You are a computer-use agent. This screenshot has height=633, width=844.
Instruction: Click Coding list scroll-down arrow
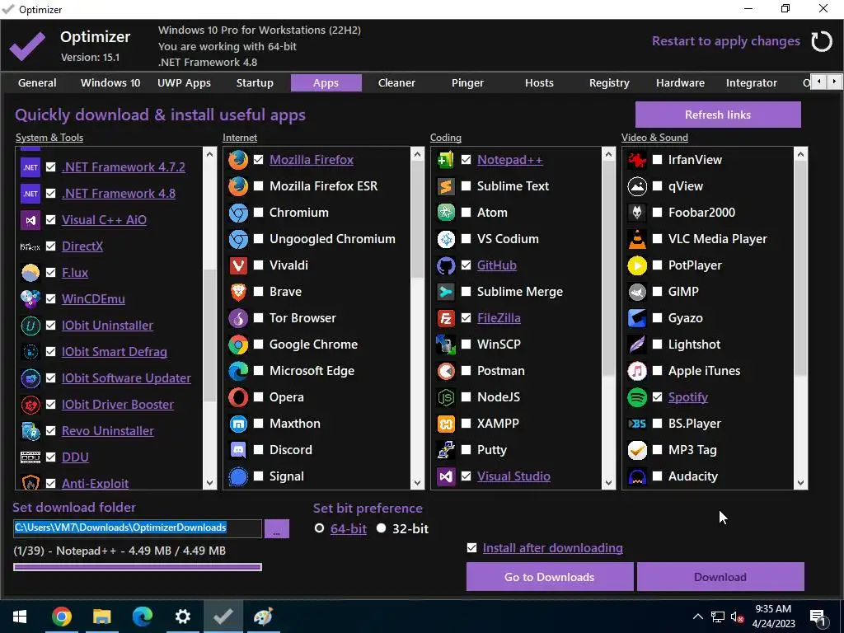[608, 483]
